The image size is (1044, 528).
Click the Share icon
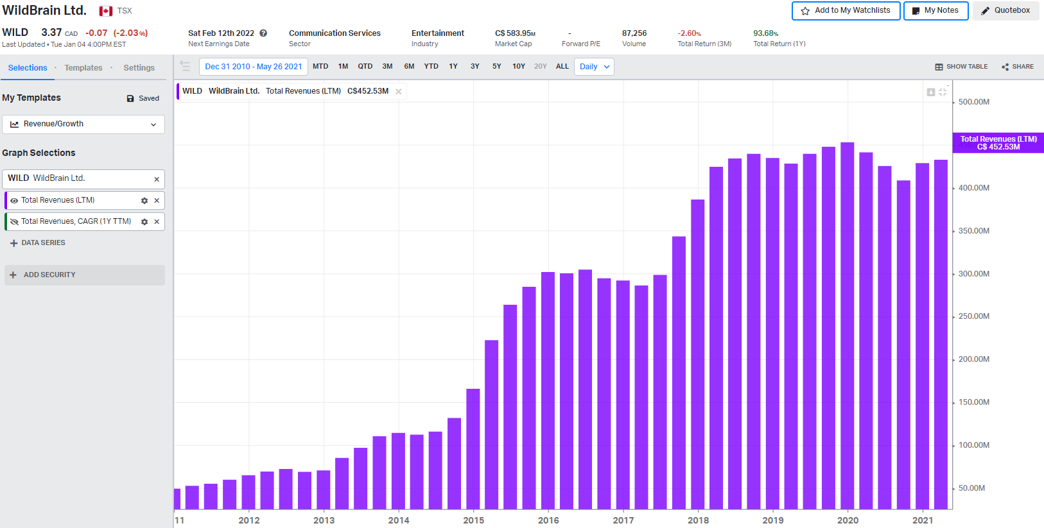point(1005,67)
